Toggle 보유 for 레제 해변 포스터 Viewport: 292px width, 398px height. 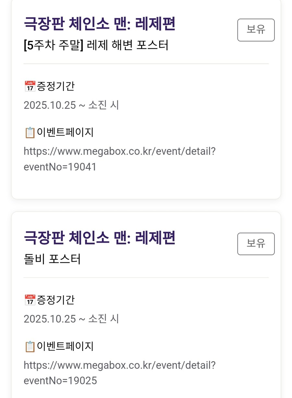256,30
